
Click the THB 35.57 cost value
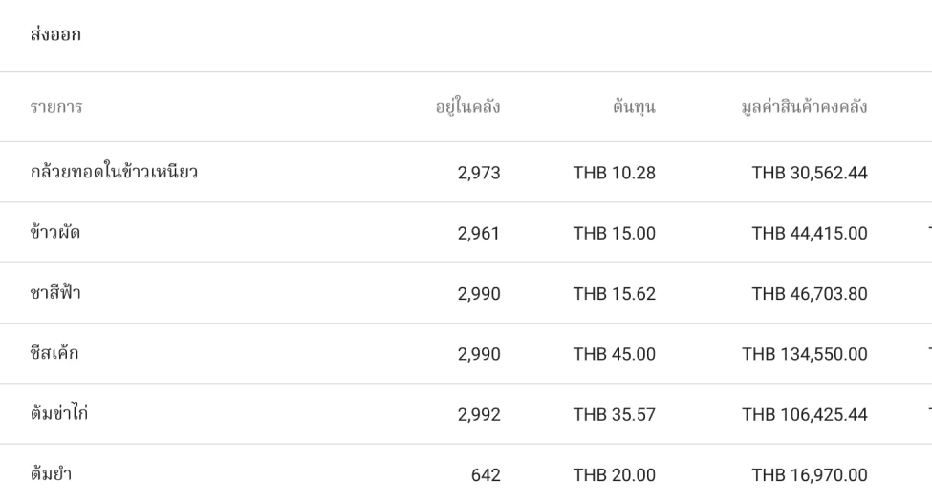tap(614, 414)
